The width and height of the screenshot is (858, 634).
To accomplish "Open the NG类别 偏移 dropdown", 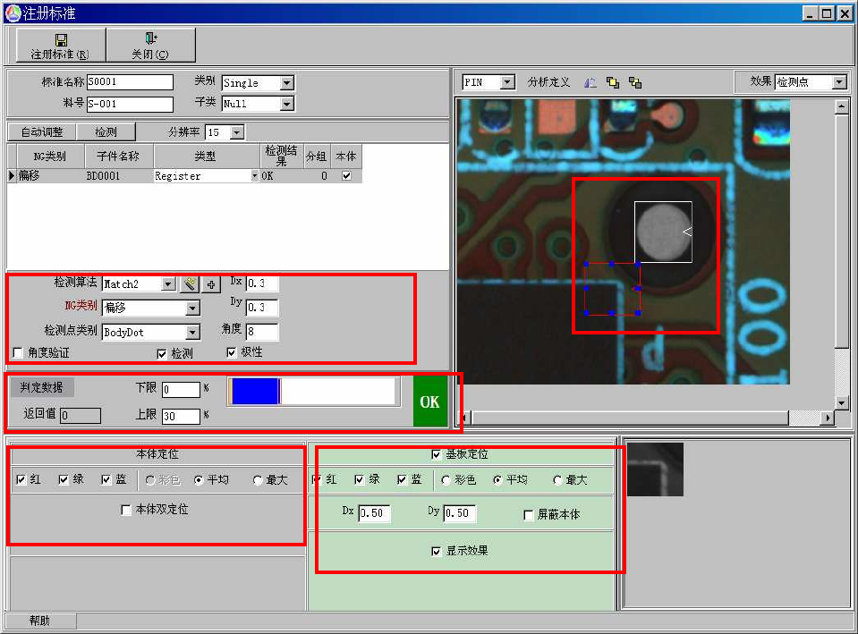I will [x=192, y=308].
